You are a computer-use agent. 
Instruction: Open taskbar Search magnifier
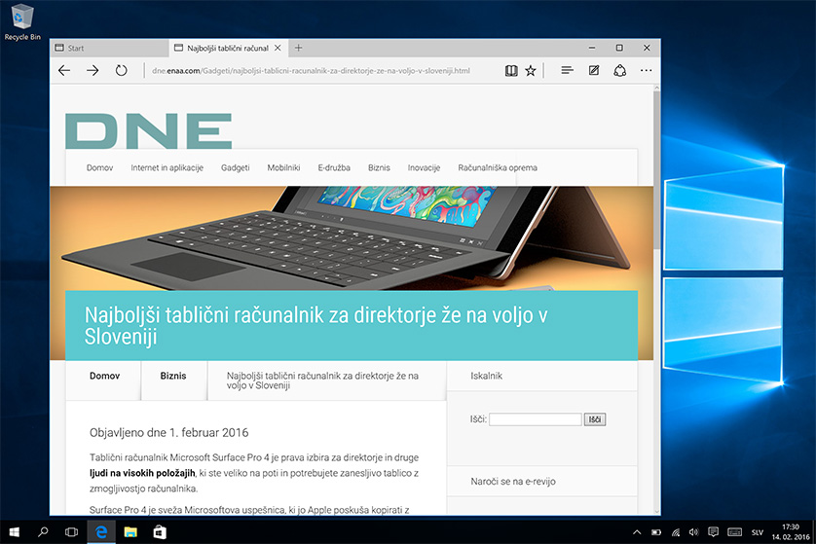click(43, 532)
